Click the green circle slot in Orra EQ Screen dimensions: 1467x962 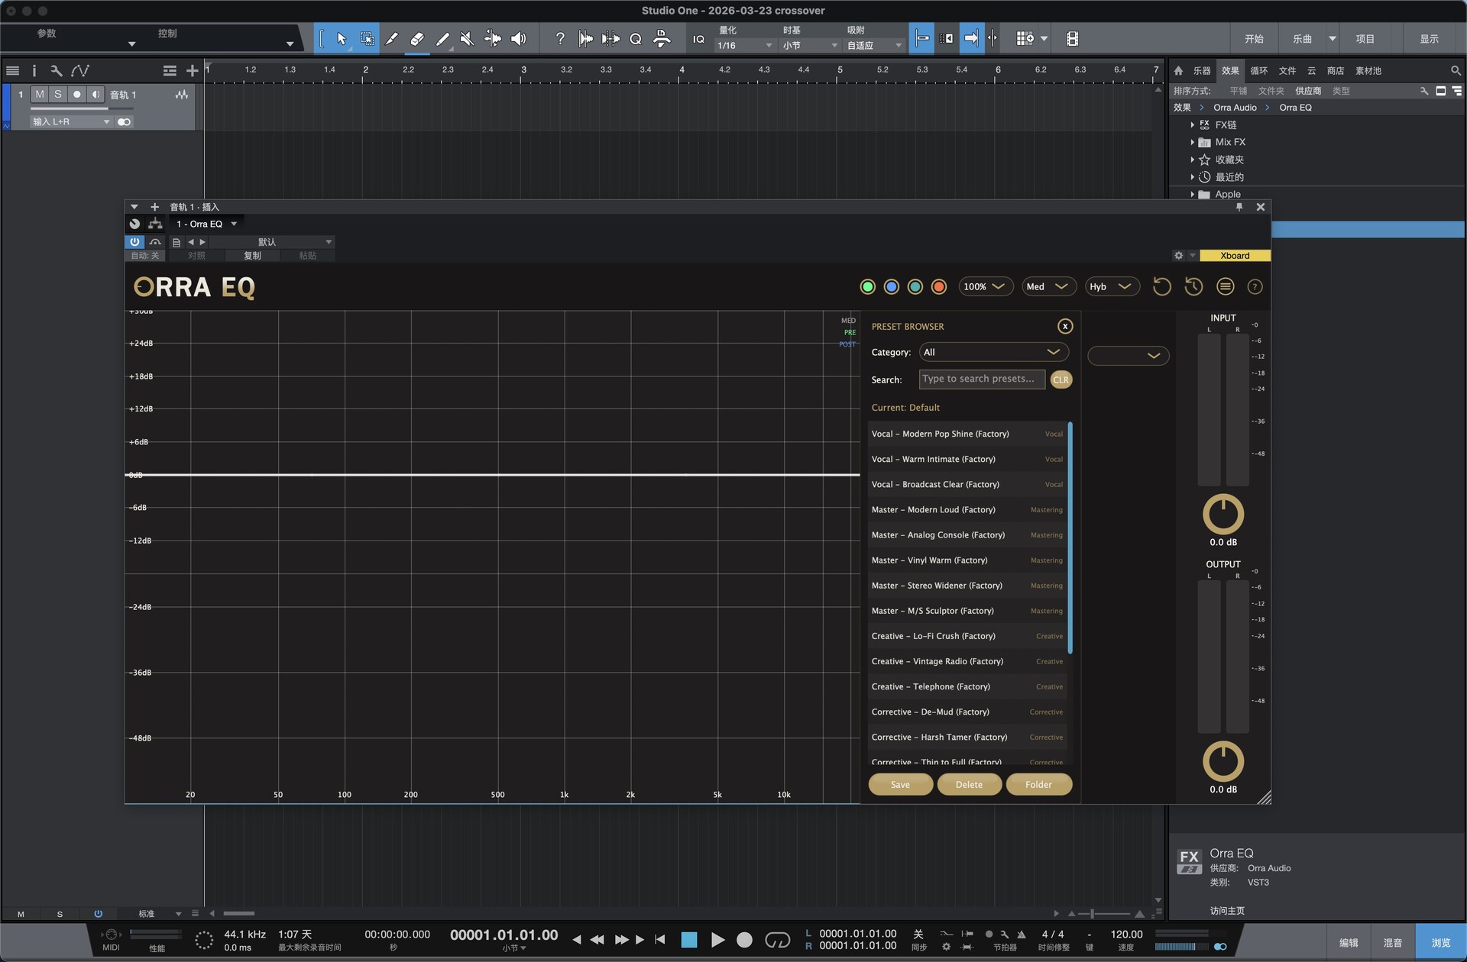867,287
